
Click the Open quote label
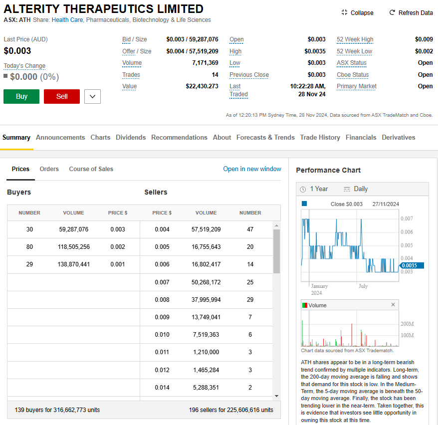pos(236,39)
